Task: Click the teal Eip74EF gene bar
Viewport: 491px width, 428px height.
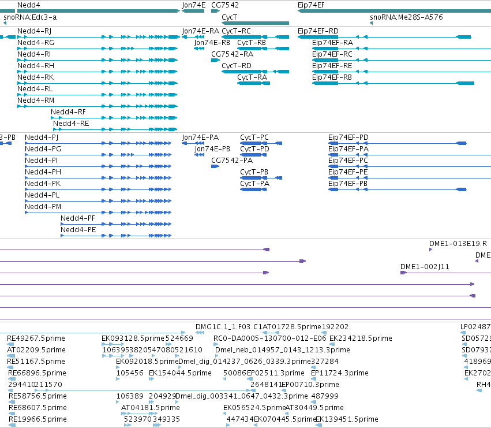Action: click(394, 11)
